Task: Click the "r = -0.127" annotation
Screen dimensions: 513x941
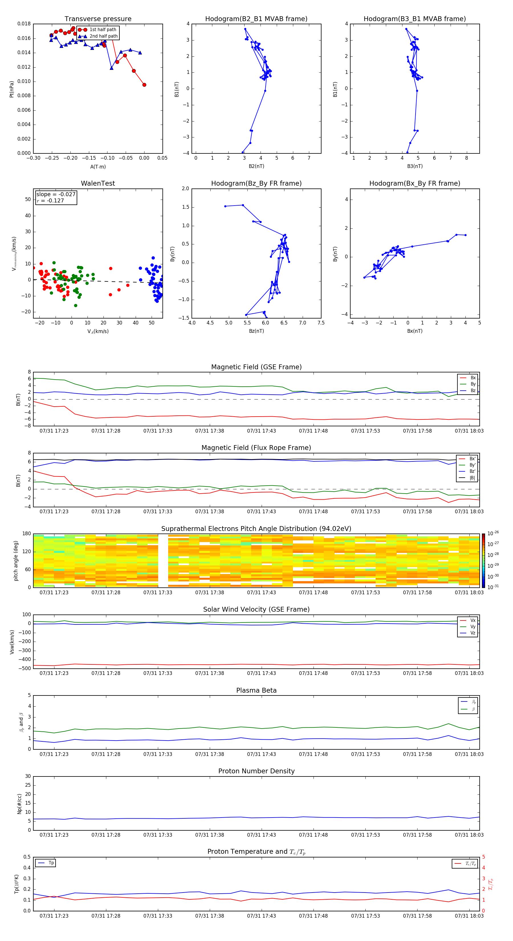Action: (x=50, y=200)
